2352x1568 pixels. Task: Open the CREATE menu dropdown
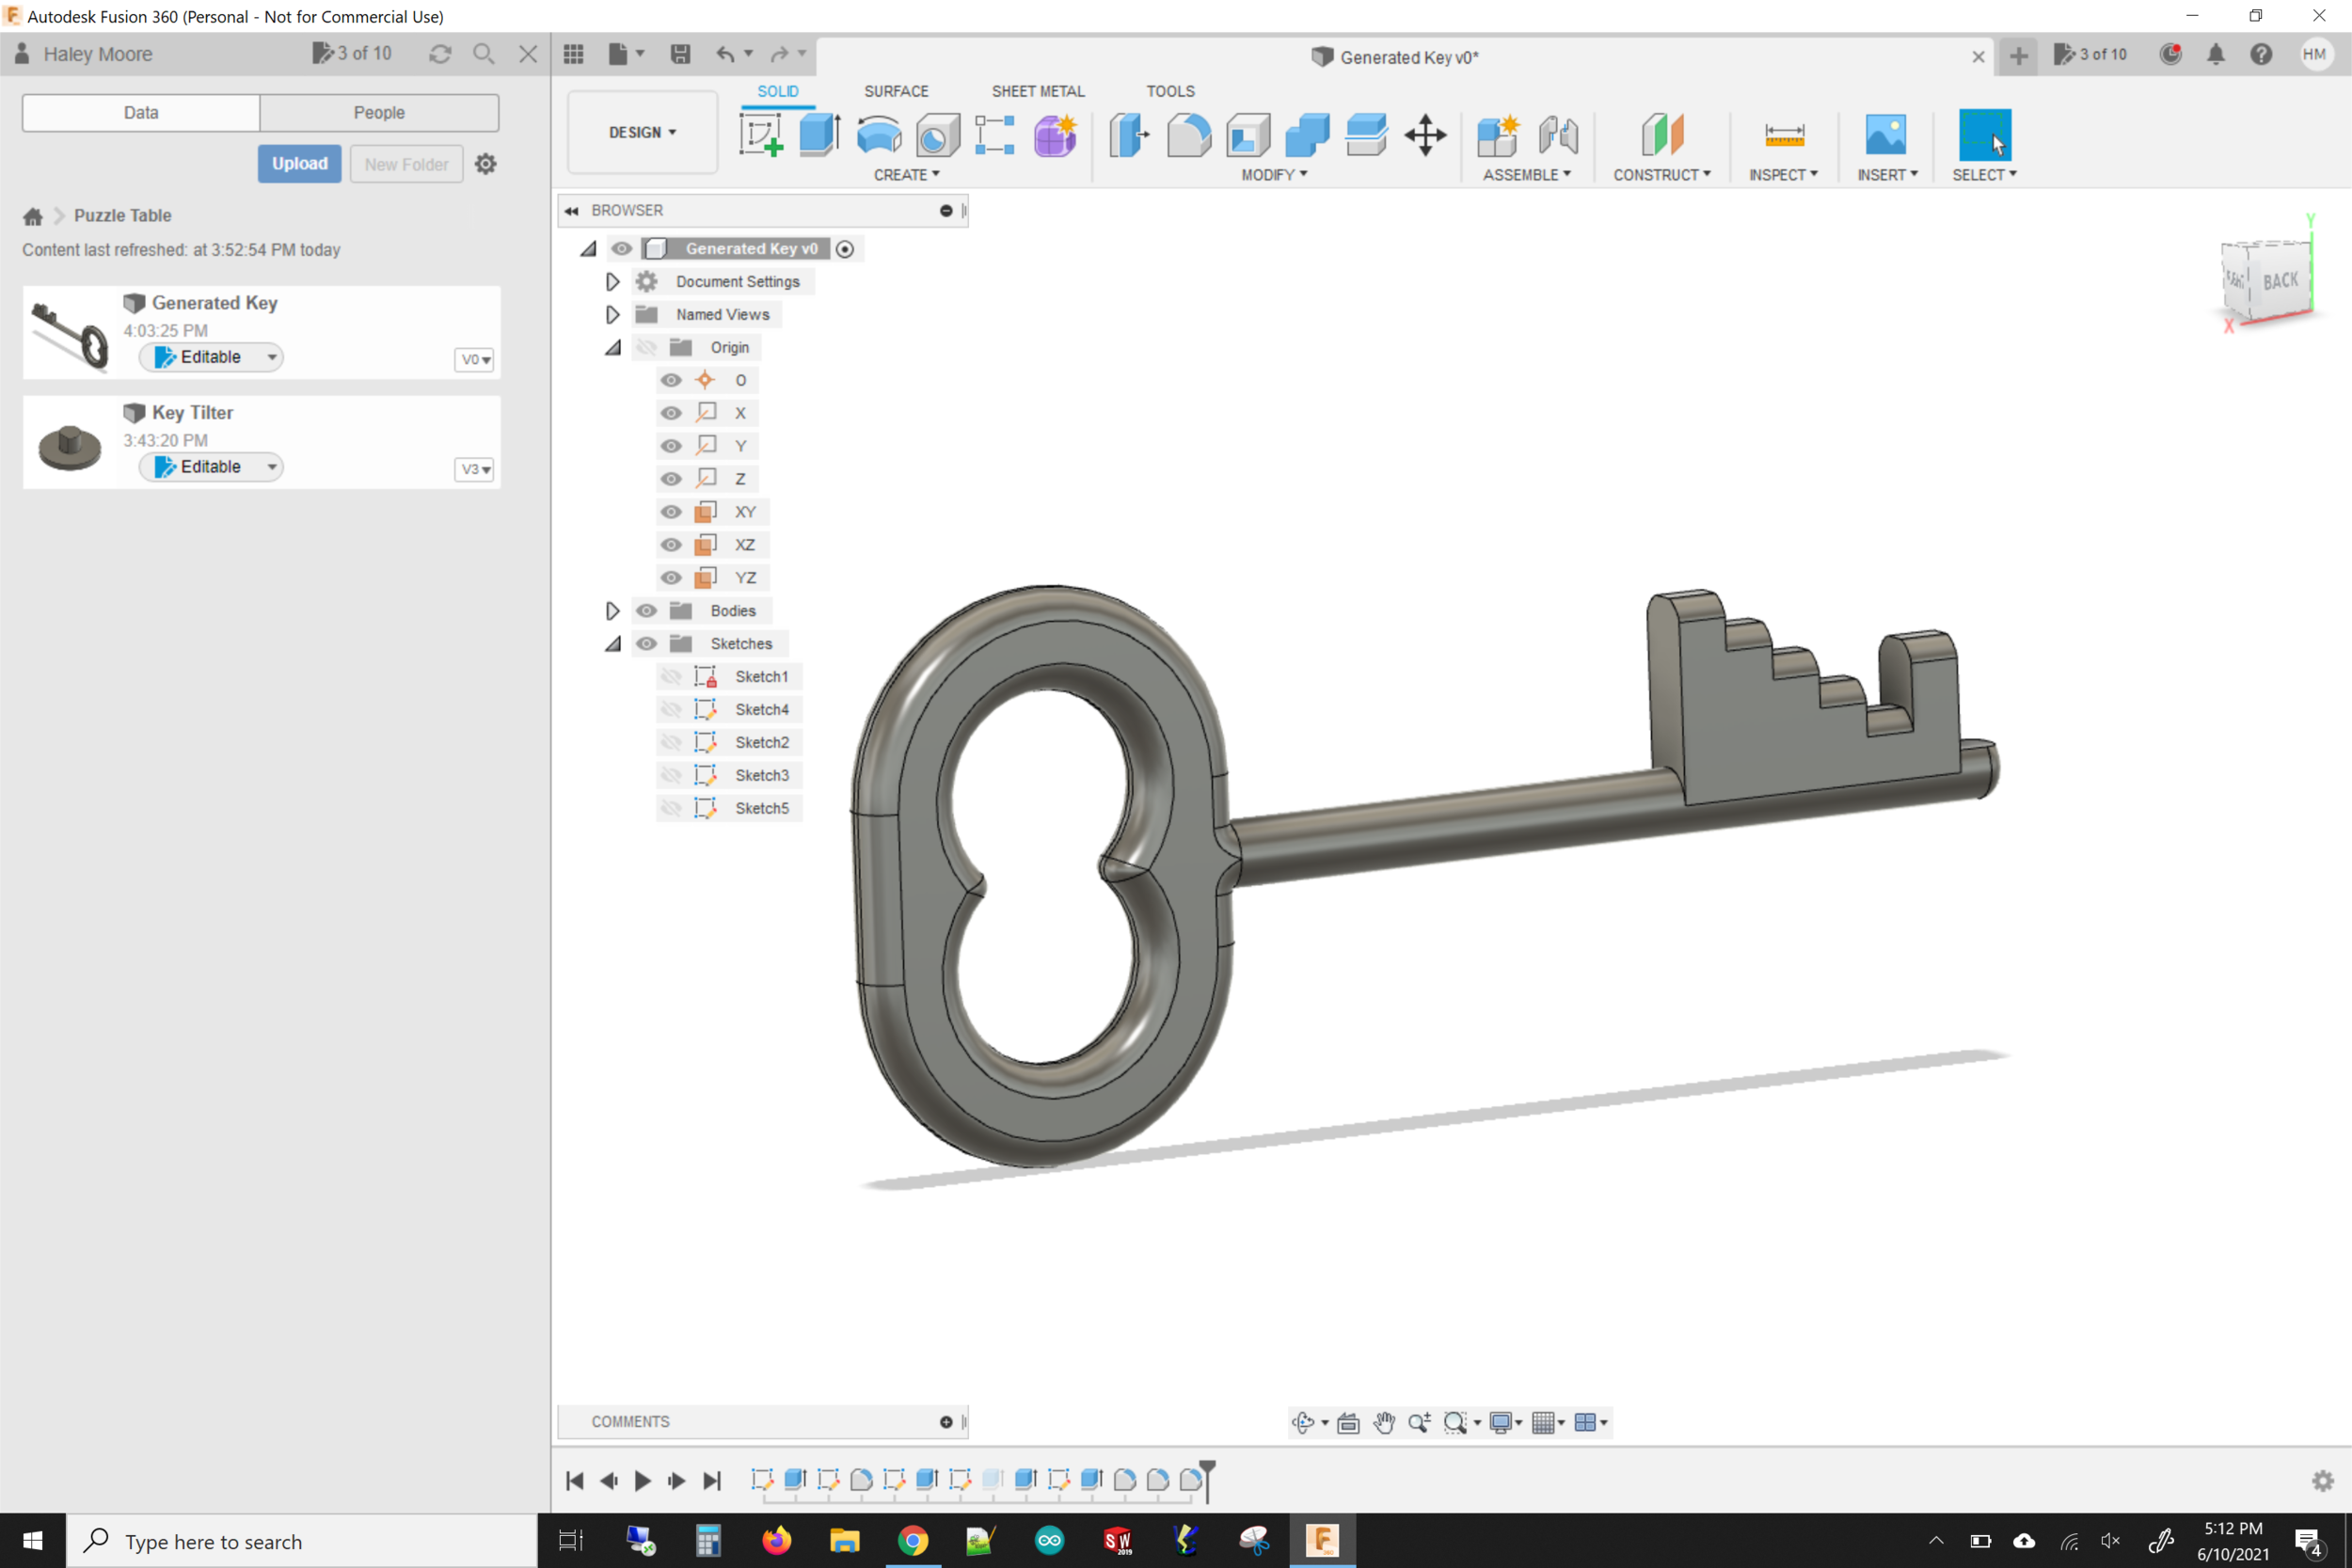click(906, 174)
